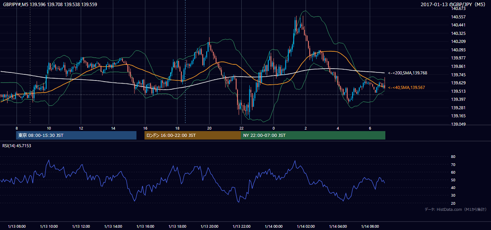Image resolution: width=491 pixels, height=230 pixels.
Task: Click the 1/14 06:00 date label
Action: (x=370, y=226)
